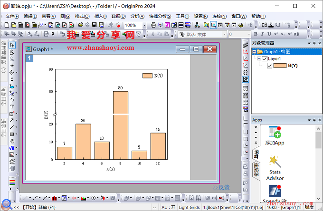
Task: Pin the Object Manager panel
Action: coord(314,43)
